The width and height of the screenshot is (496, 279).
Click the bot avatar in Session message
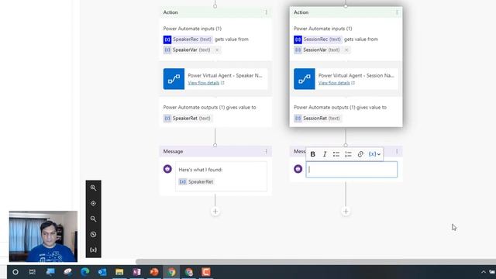[298, 169]
